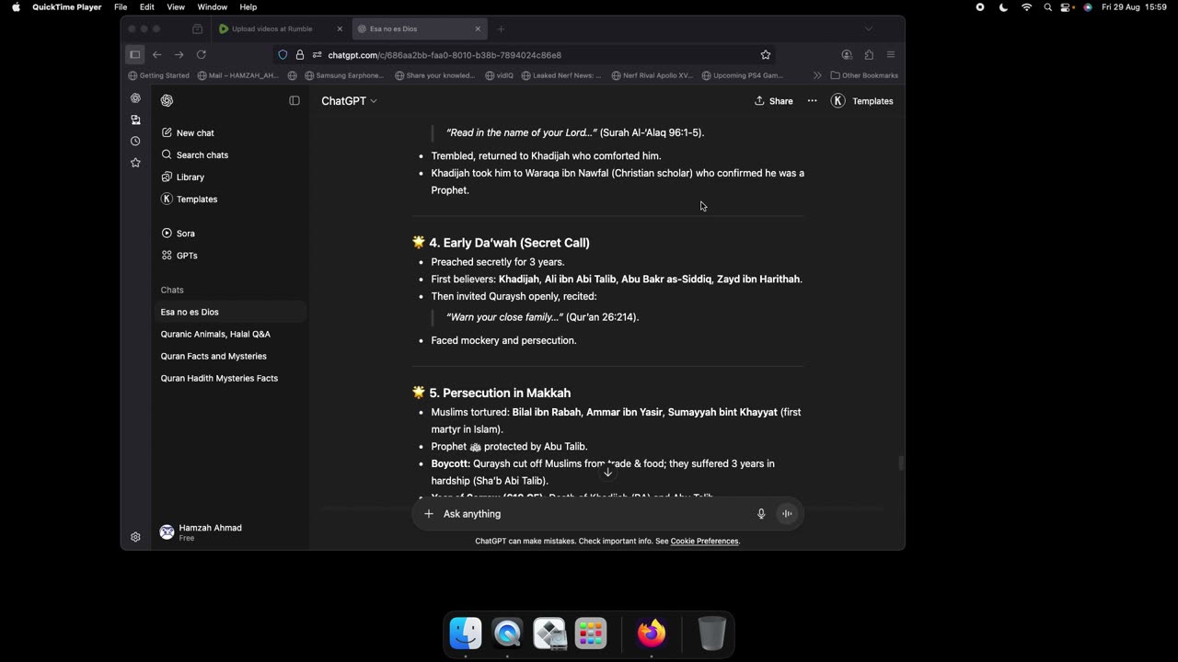Open the Getting Started bookmark
The image size is (1178, 662).
click(x=159, y=75)
